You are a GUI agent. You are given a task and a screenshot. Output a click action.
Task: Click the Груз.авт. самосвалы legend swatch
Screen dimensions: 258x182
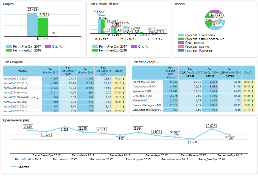pyautogui.click(x=181, y=35)
